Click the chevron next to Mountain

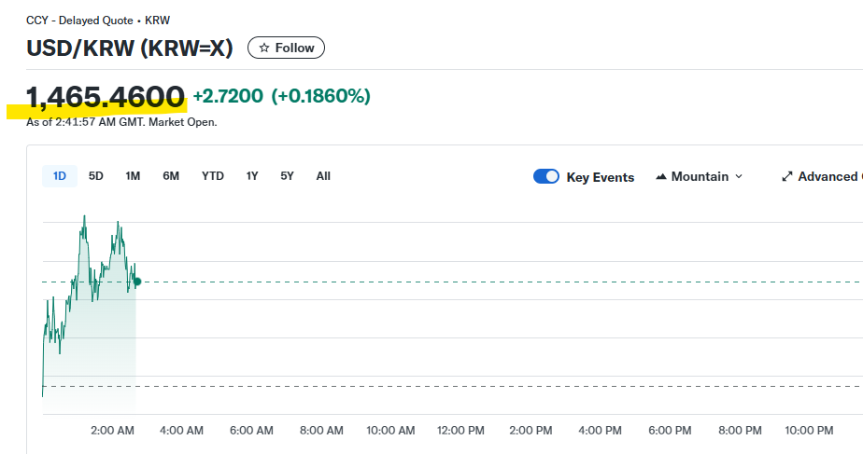[739, 176]
